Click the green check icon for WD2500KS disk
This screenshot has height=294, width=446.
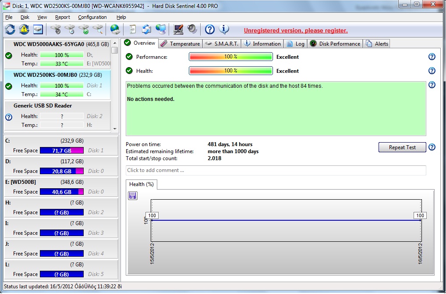pos(9,86)
